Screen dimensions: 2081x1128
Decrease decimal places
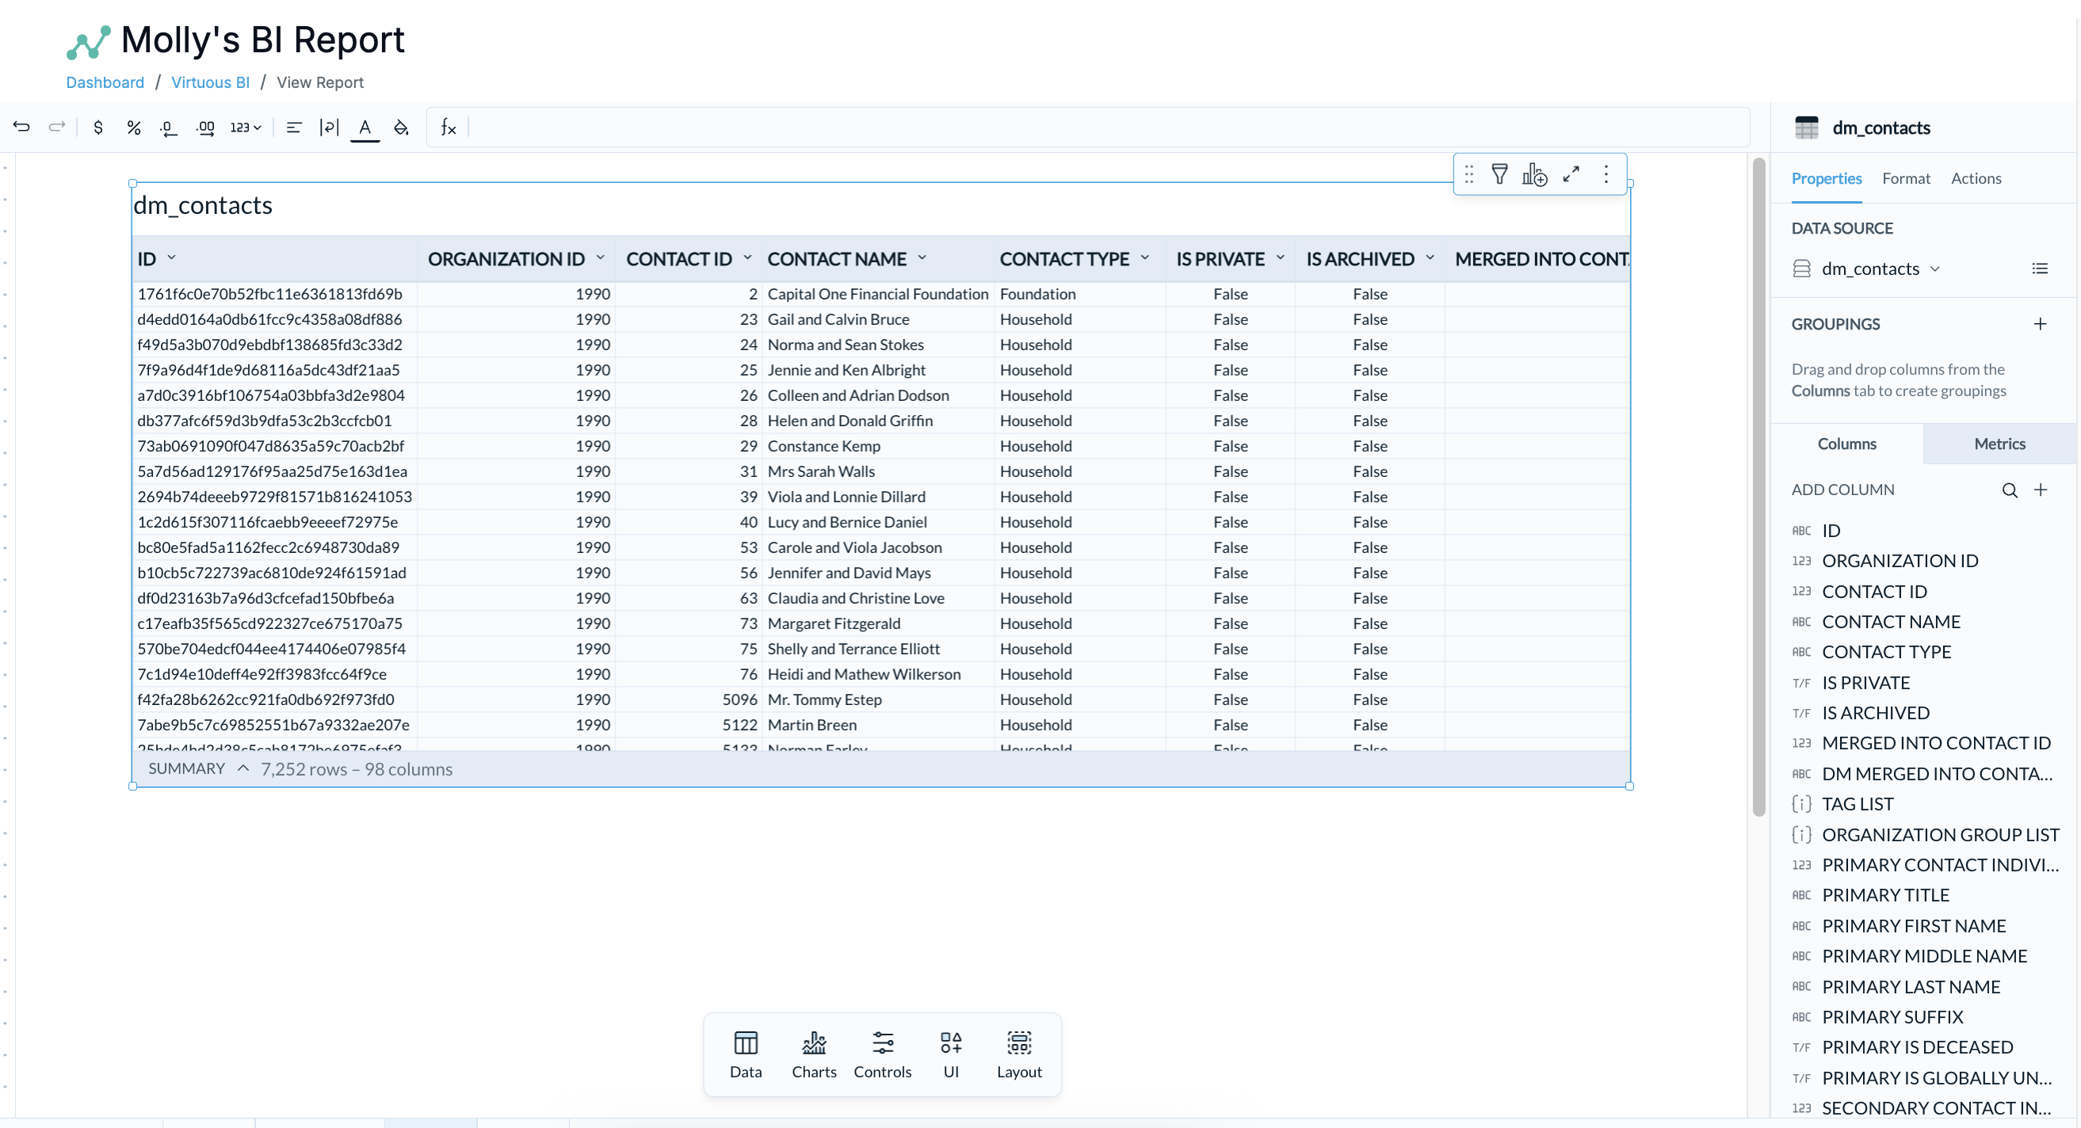click(x=168, y=128)
